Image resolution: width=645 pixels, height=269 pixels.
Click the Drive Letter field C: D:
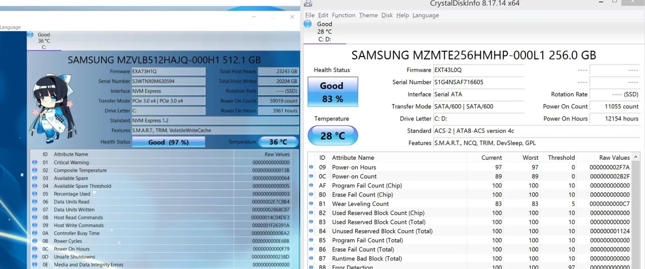(479, 118)
